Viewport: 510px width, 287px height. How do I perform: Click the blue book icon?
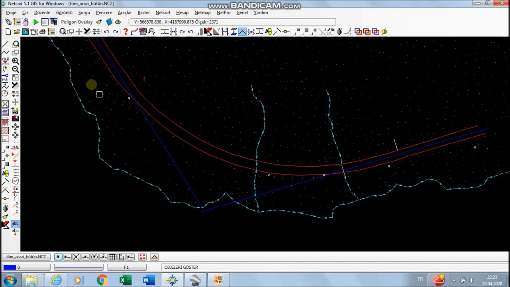109,22
